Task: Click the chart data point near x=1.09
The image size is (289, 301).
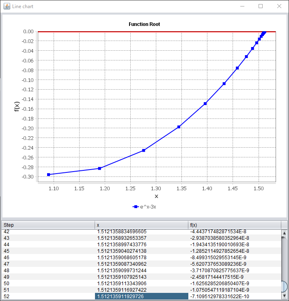Action: click(49, 174)
